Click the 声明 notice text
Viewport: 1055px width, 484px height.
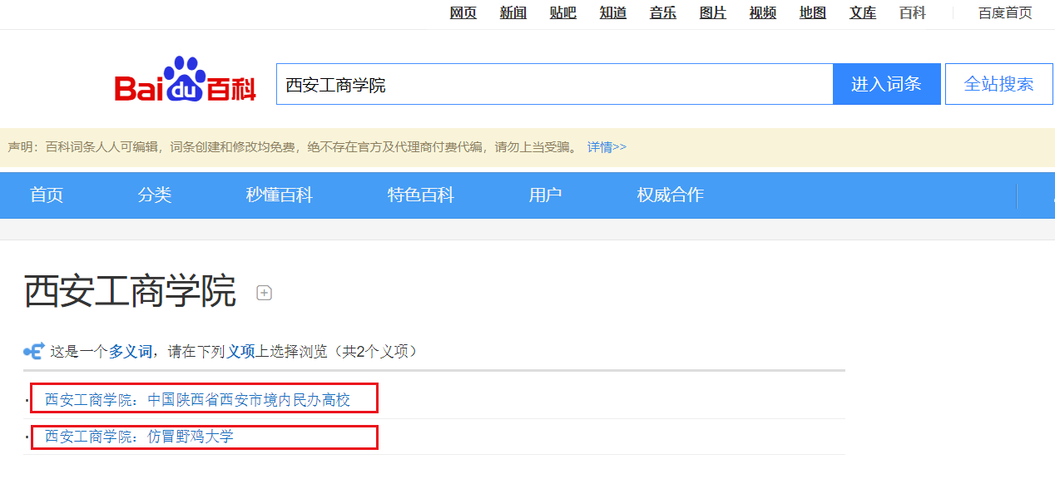tap(293, 147)
